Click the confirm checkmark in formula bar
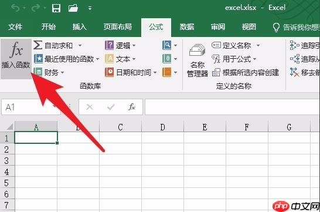This screenshot has width=320, height=212. pos(111,107)
